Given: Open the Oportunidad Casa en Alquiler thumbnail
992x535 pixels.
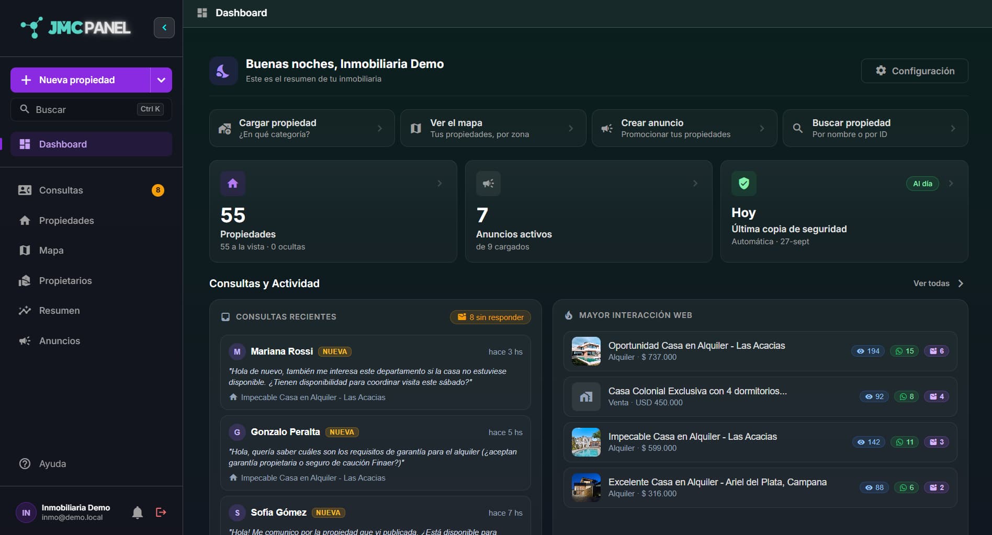Looking at the screenshot, I should tap(586, 351).
